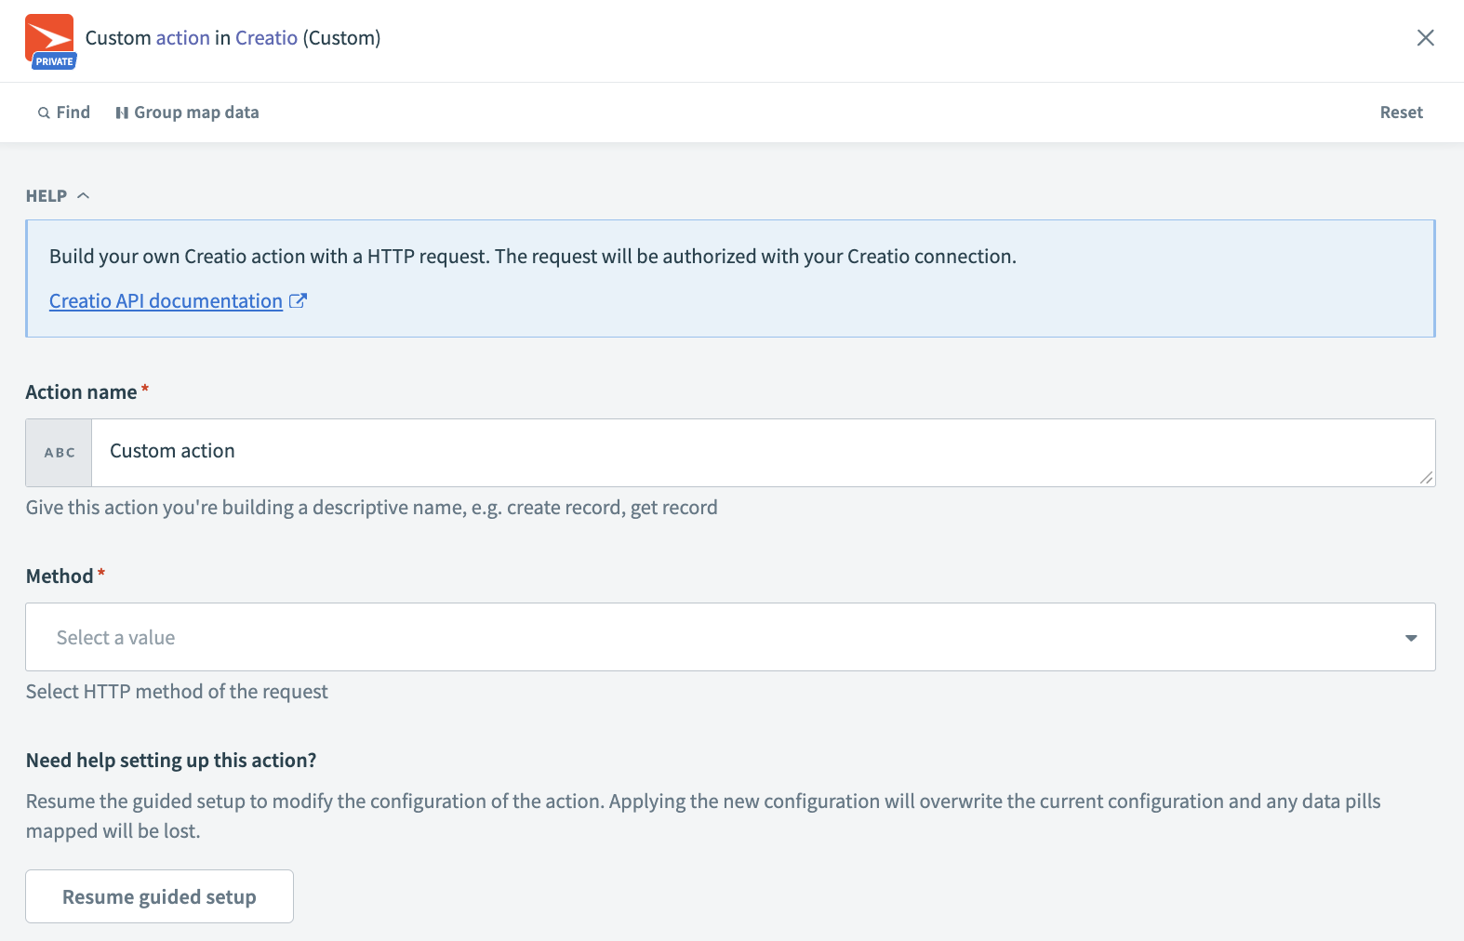Click the Find toolbar label
This screenshot has width=1464, height=941.
pos(73,113)
